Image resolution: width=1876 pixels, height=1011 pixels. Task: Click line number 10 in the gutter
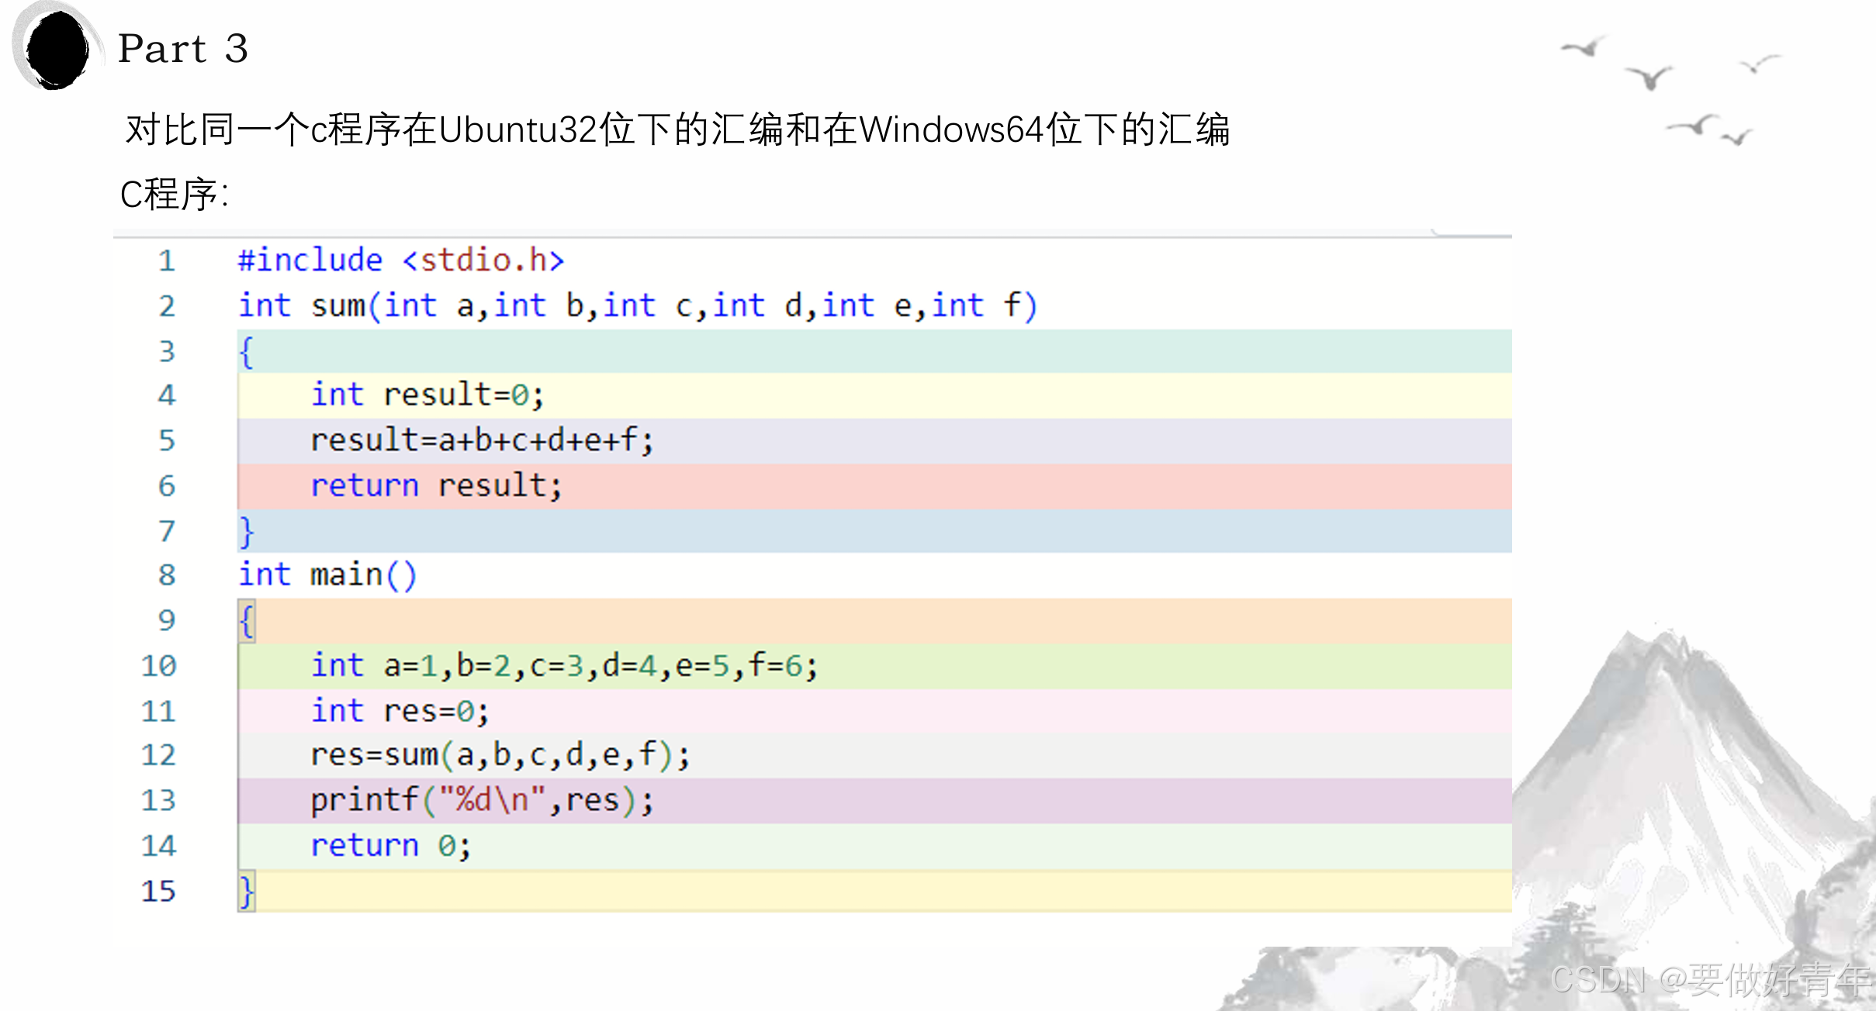159,666
